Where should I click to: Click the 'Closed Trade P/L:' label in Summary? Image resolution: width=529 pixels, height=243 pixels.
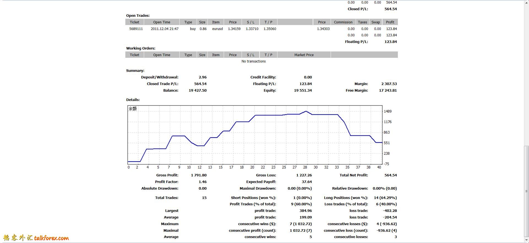coord(162,84)
